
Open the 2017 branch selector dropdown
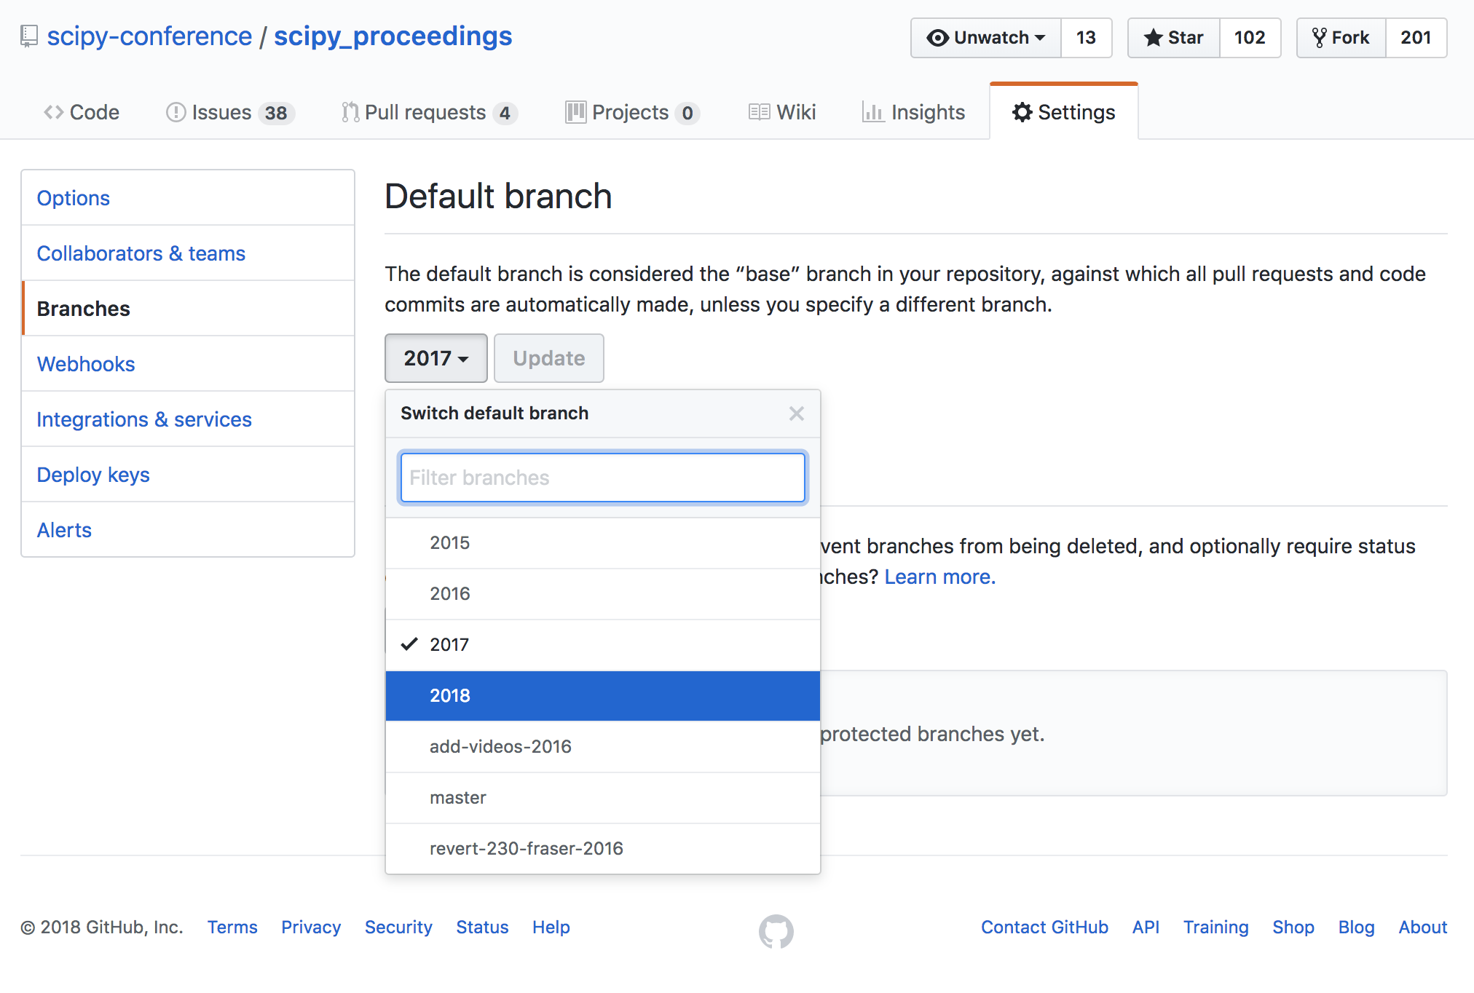tap(435, 358)
